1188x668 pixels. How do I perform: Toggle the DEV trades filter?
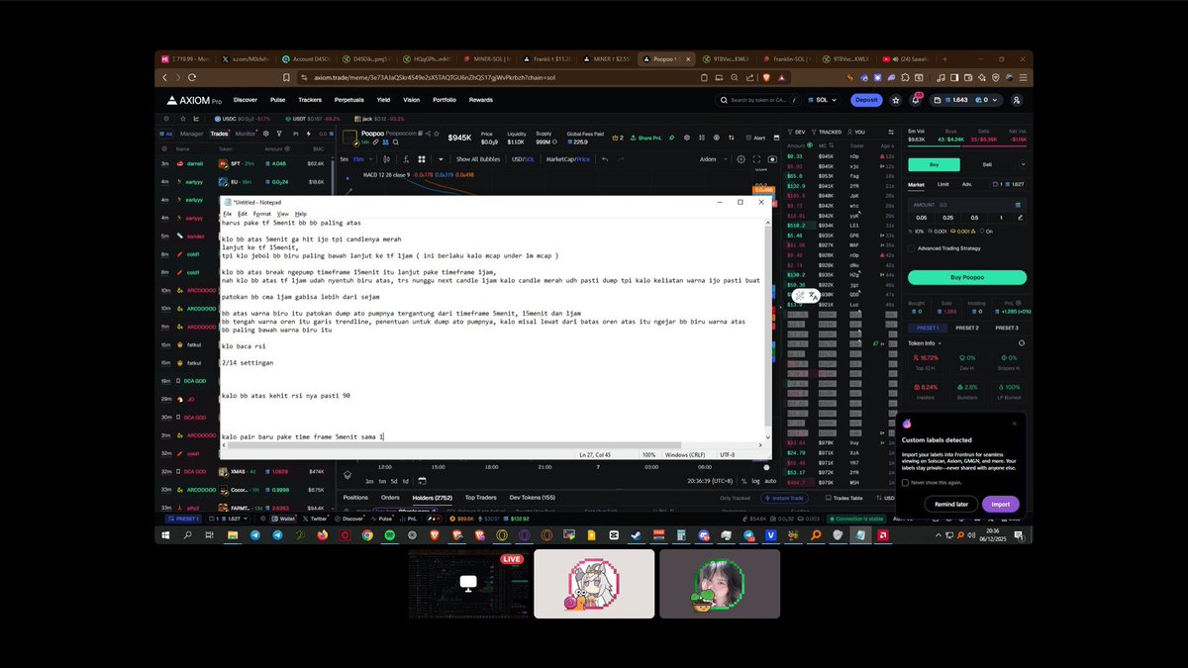[x=796, y=132]
